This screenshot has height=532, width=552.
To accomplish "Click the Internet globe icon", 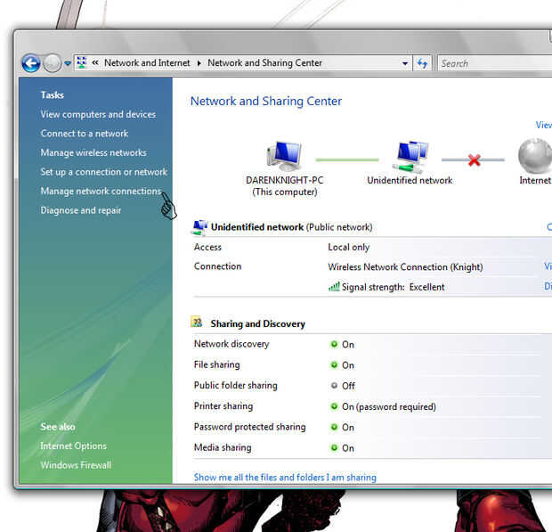I will click(535, 156).
